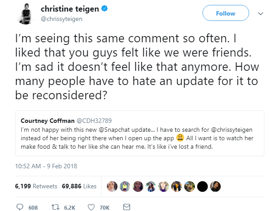This screenshot has width=271, height=211.
Task: Open the christine teigen display name link
Action: 69,10
